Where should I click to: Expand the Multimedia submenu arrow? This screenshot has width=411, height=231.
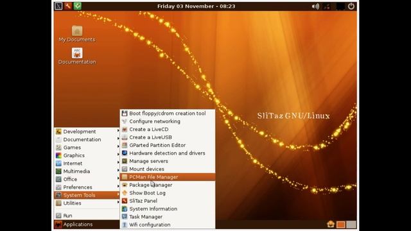(118, 170)
